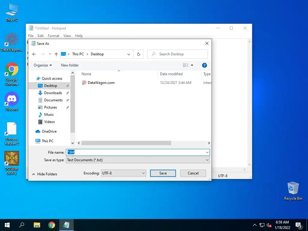Open the network tray icon
This screenshot has height=231, width=308.
tap(262, 225)
